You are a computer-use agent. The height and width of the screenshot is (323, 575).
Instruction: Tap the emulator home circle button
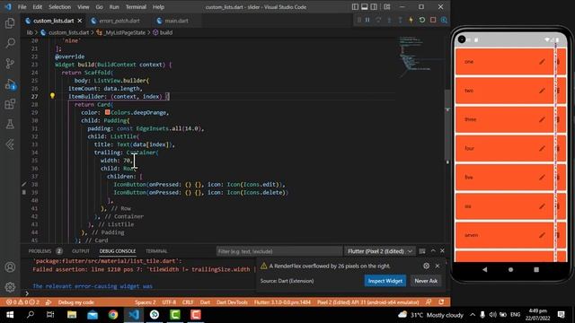(x=510, y=269)
